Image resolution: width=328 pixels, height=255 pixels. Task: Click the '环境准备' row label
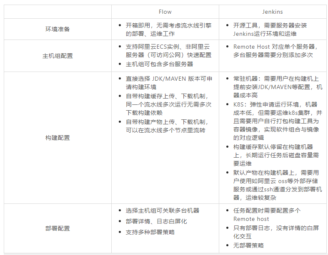coord(58,29)
